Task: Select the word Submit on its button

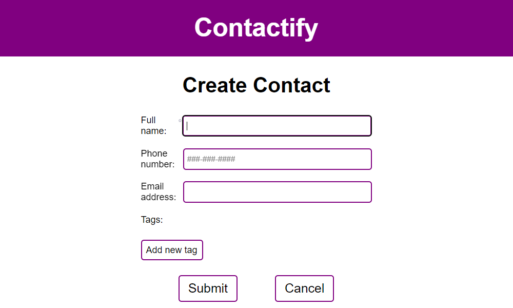Action: point(208,288)
